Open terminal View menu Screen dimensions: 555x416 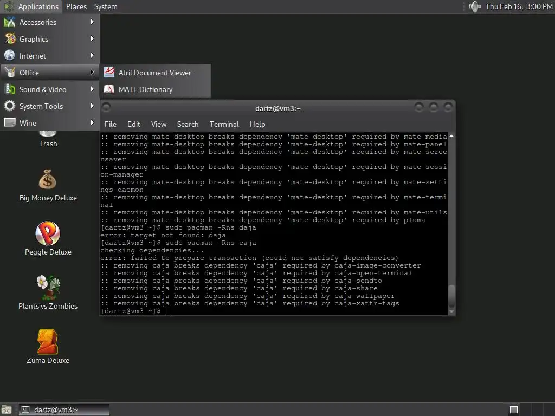(x=159, y=124)
